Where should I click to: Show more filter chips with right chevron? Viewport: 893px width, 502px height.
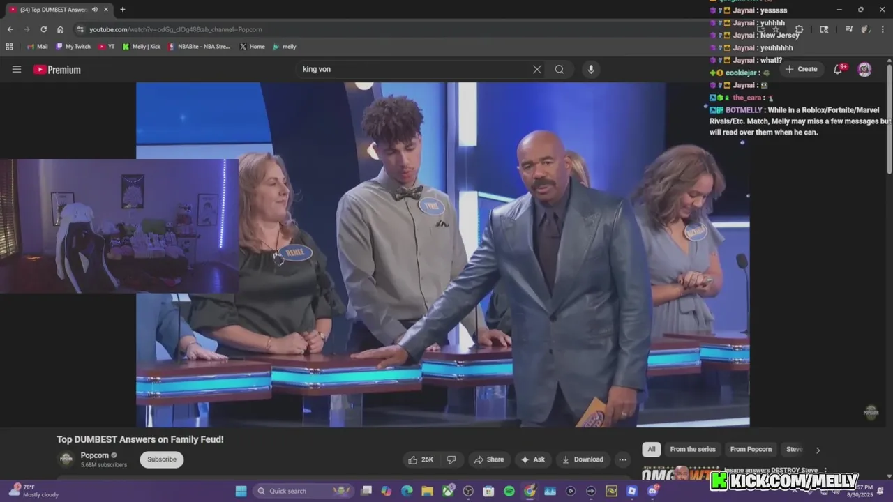click(x=818, y=450)
